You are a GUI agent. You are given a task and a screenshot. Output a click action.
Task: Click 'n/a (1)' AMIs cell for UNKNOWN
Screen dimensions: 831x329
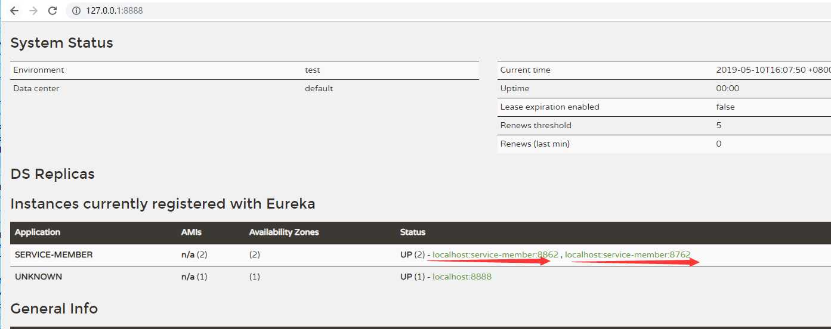(194, 277)
